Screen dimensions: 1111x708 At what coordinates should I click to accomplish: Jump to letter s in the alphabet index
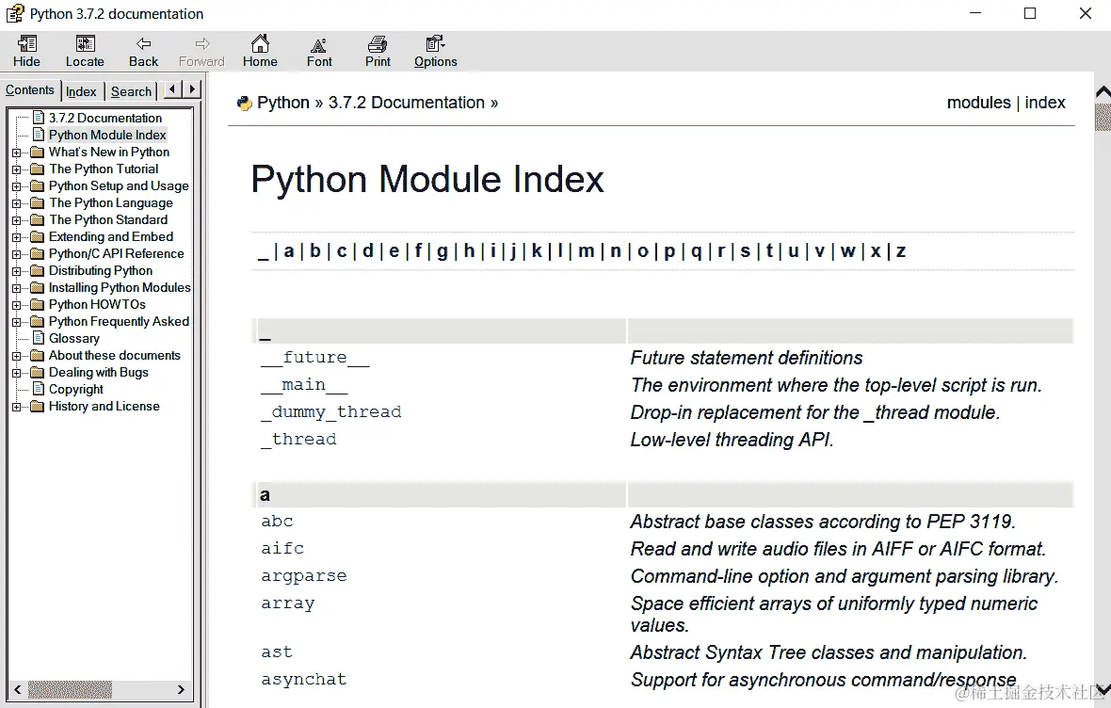pyautogui.click(x=745, y=250)
